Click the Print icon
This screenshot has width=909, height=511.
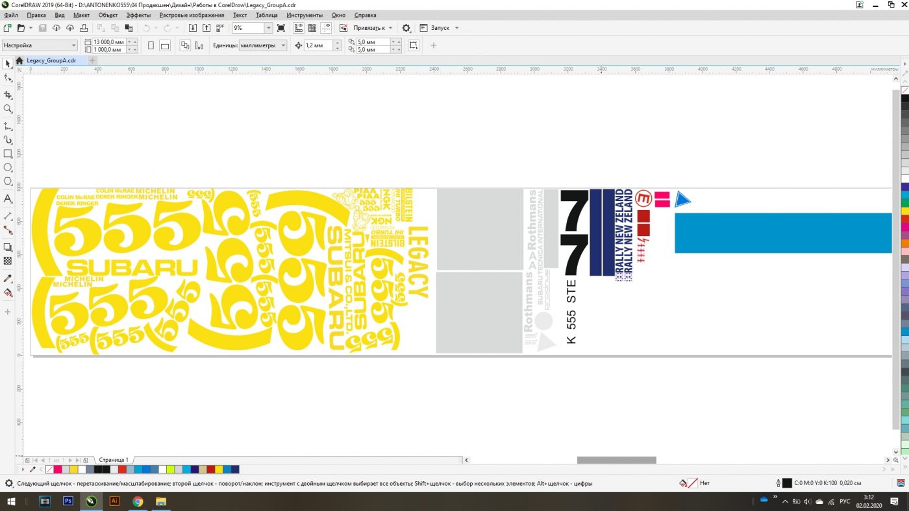84,28
